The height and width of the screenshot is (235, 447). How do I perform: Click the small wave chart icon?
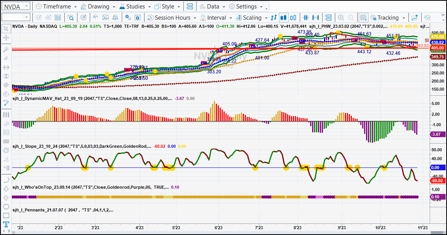pos(96,18)
